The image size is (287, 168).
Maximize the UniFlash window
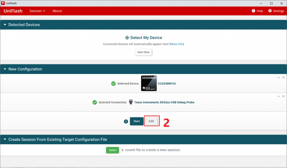point(271,3)
